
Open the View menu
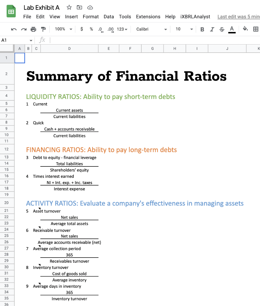[x=55, y=17]
